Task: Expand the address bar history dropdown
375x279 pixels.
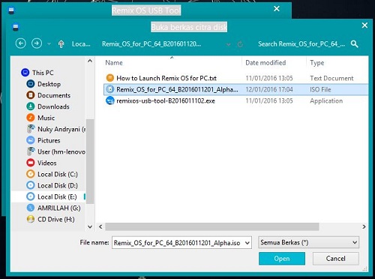Action: [x=228, y=45]
